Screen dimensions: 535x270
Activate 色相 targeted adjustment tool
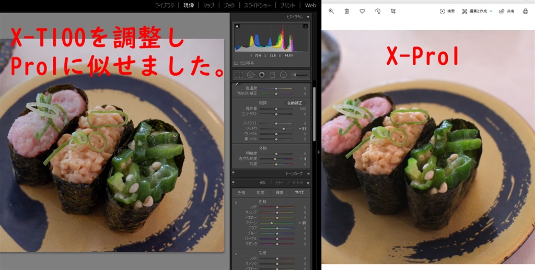[x=236, y=202]
